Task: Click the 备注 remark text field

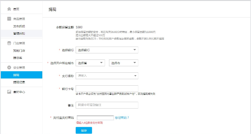Action: pos(107,105)
